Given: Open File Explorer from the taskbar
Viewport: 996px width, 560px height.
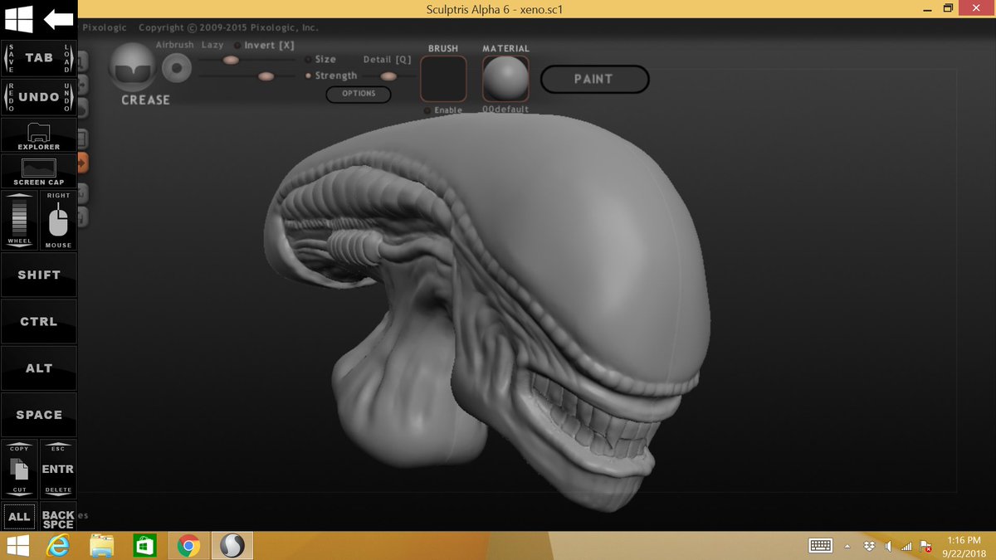Looking at the screenshot, I should 102,545.
